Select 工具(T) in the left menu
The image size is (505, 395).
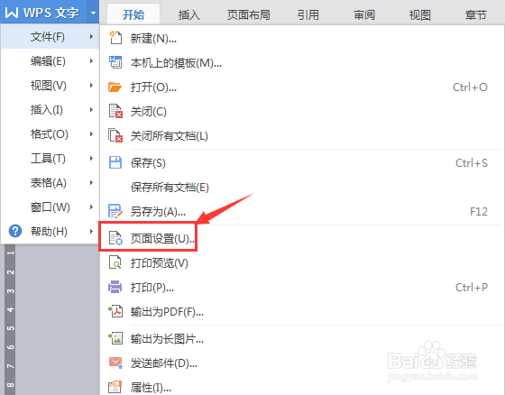point(50,158)
